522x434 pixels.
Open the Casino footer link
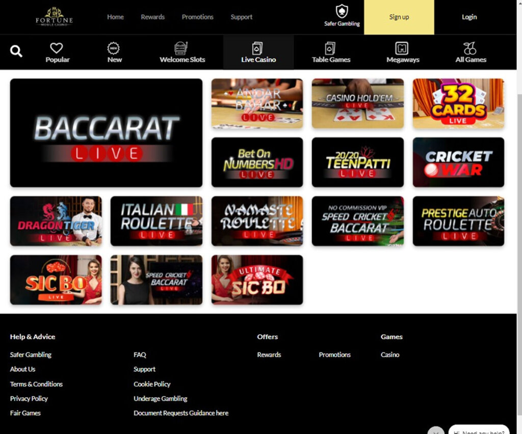(x=390, y=355)
